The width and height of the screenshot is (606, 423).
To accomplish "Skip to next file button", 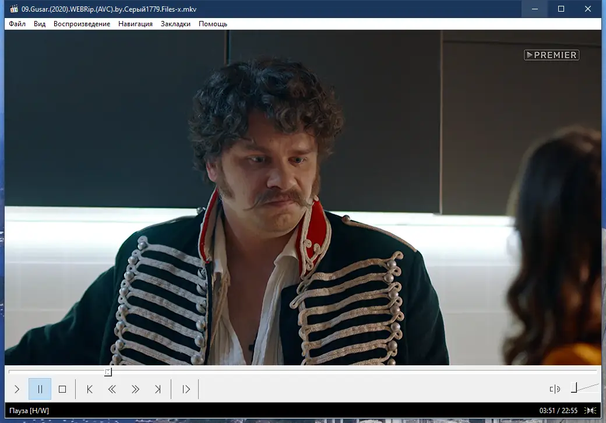I will pyautogui.click(x=158, y=389).
